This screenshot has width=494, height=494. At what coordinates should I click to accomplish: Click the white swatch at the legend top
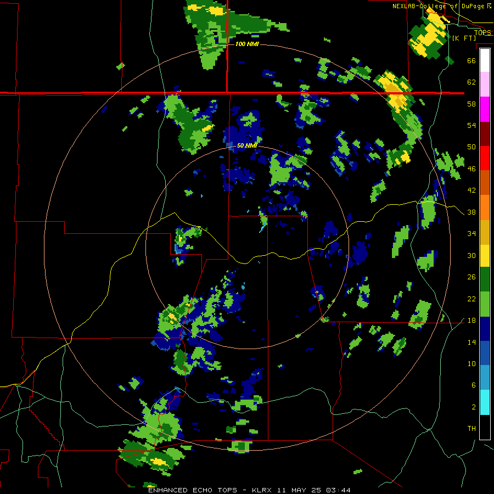[485, 60]
